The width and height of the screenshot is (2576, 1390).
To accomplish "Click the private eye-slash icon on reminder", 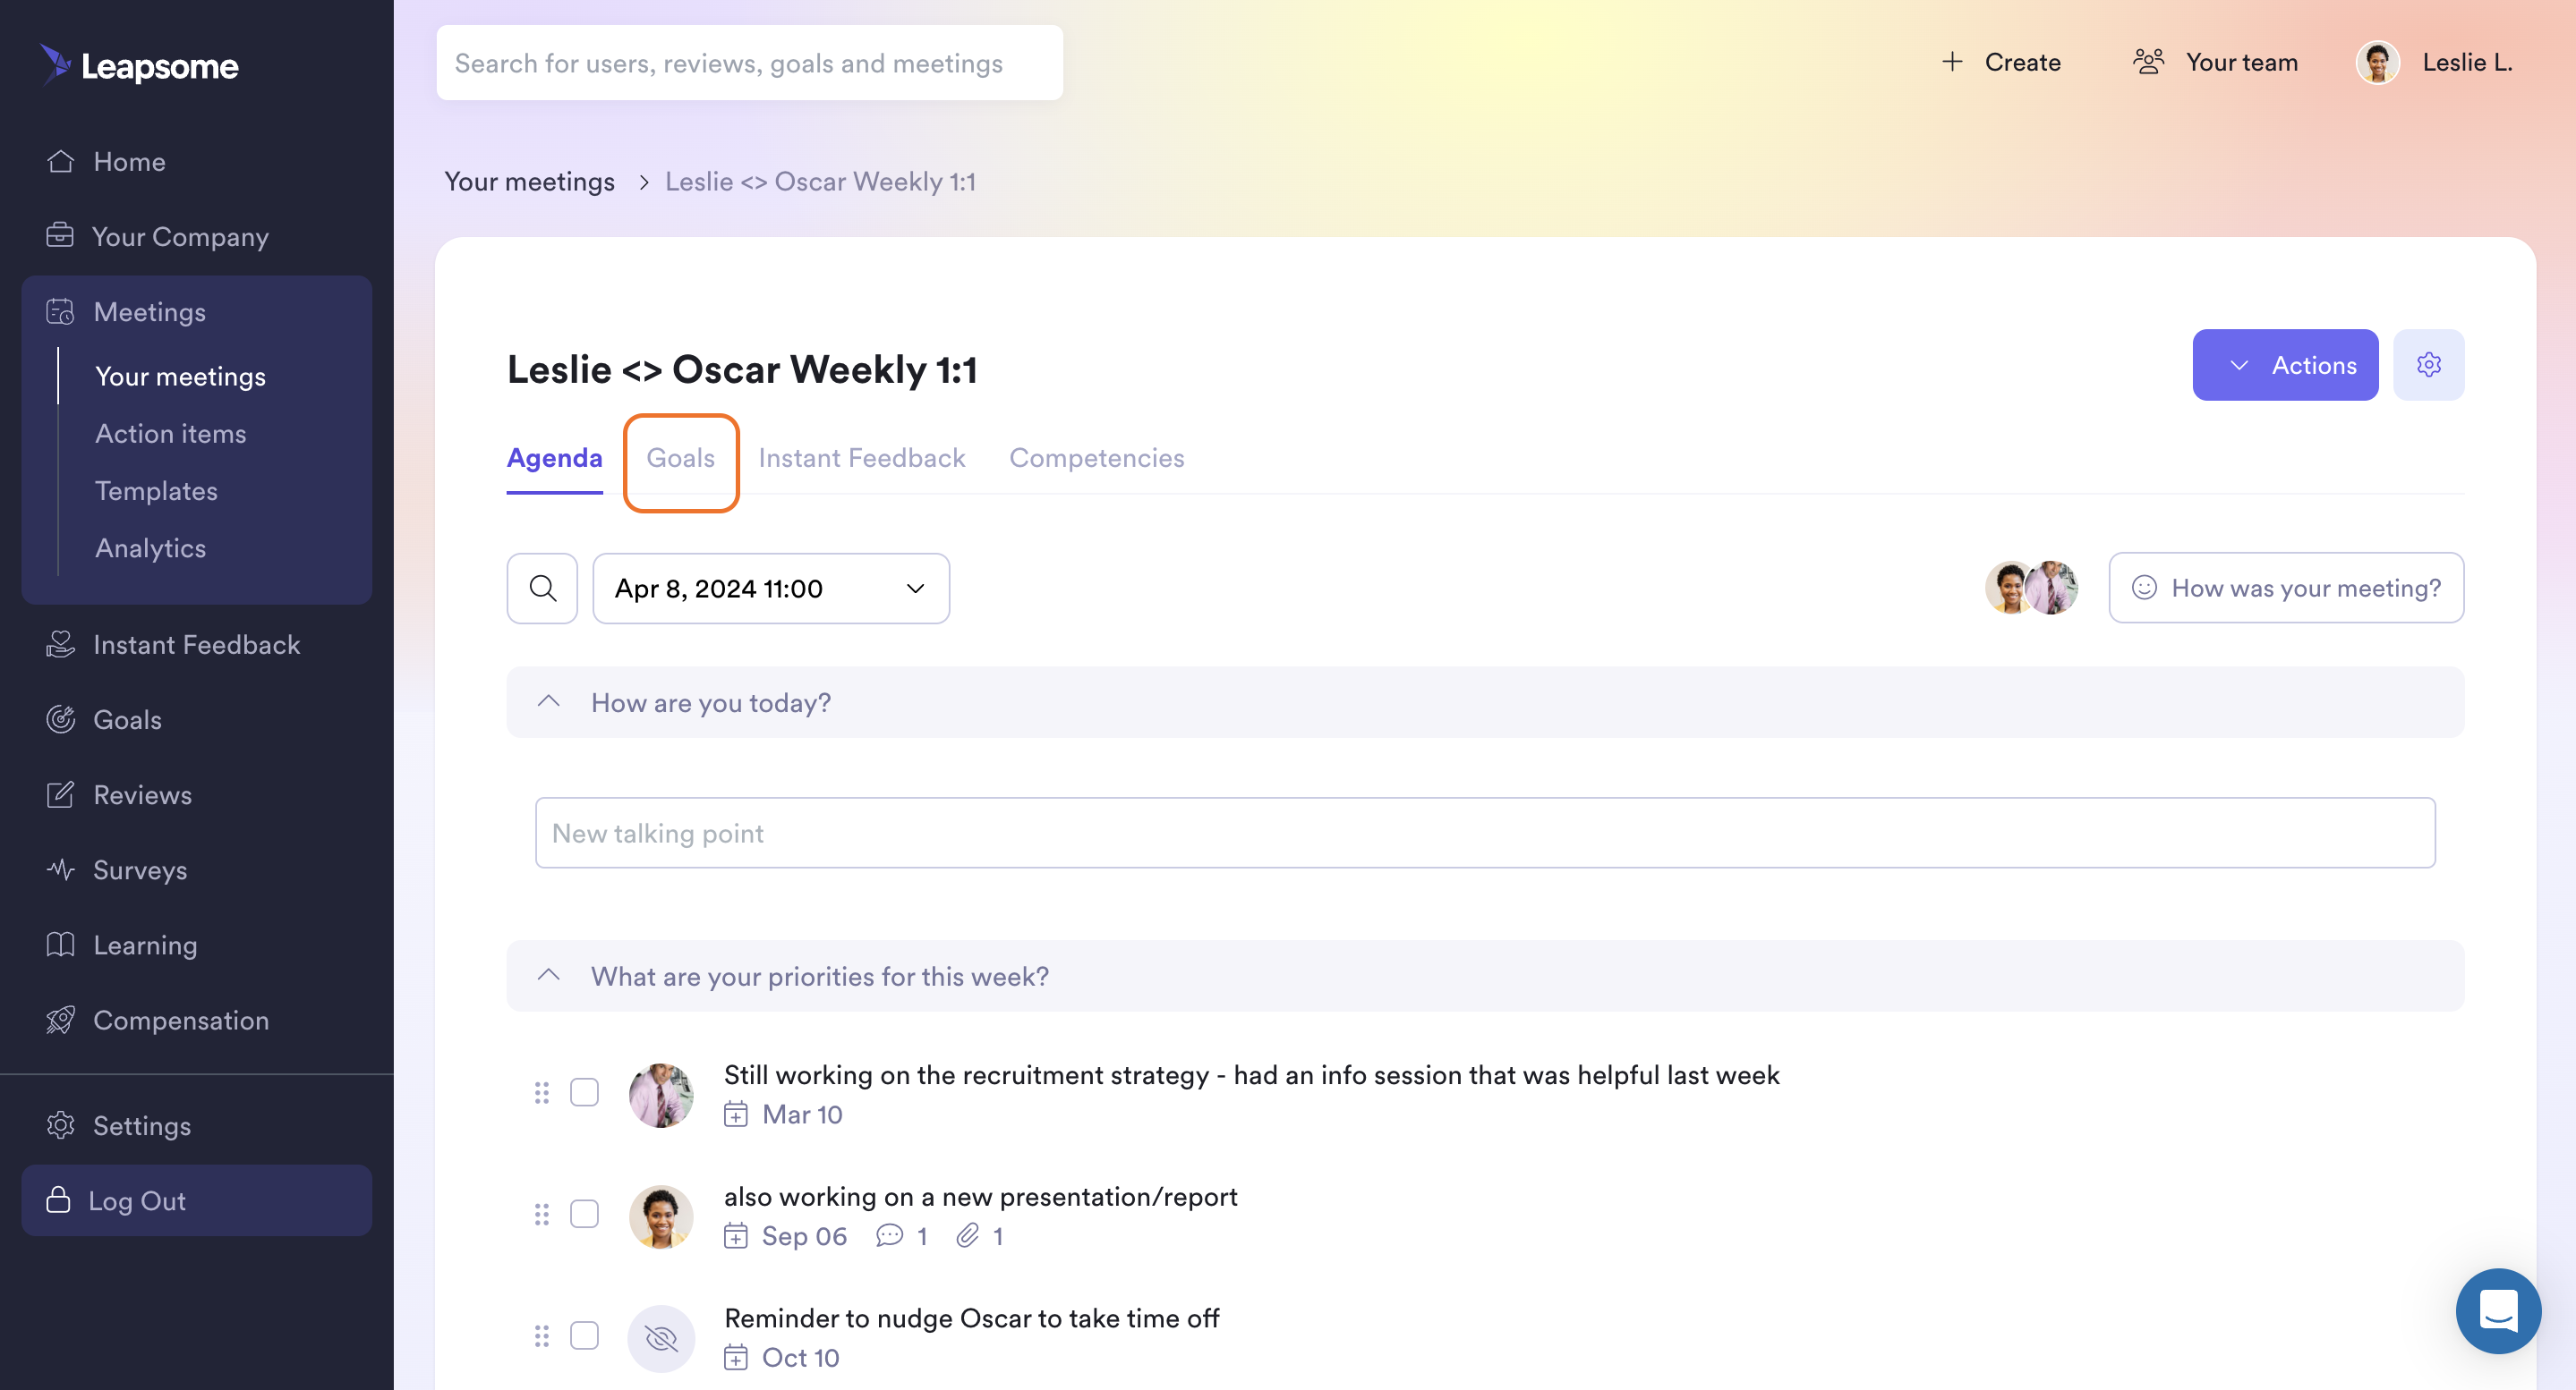I will pos(660,1338).
